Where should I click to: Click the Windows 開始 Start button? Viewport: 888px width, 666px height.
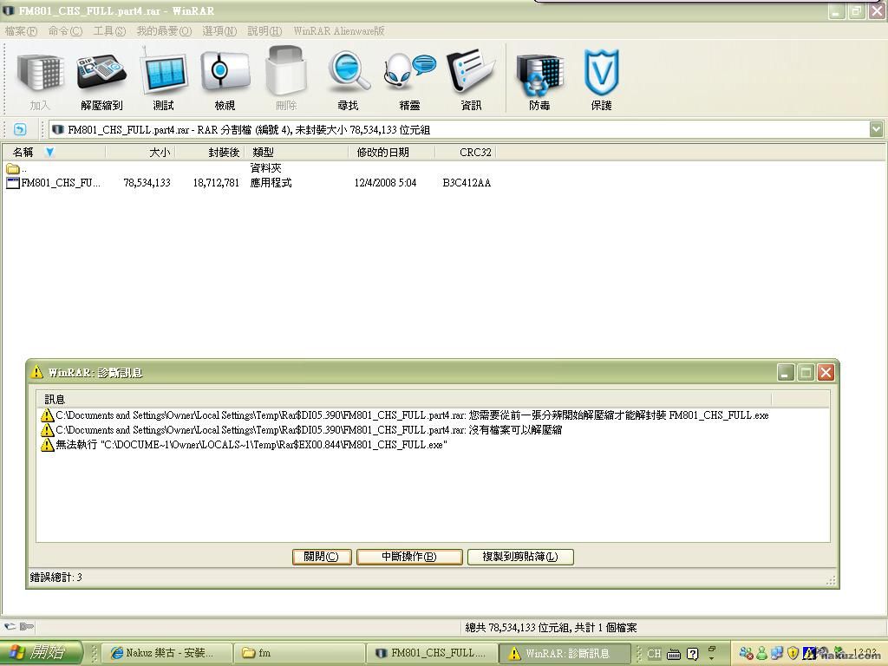pyautogui.click(x=42, y=653)
